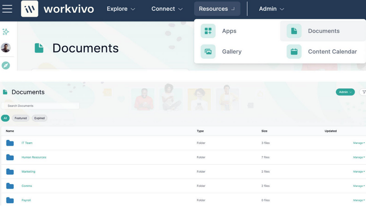Click the Folder type cell in Payroll row
The height and width of the screenshot is (207, 366).
[x=201, y=200]
